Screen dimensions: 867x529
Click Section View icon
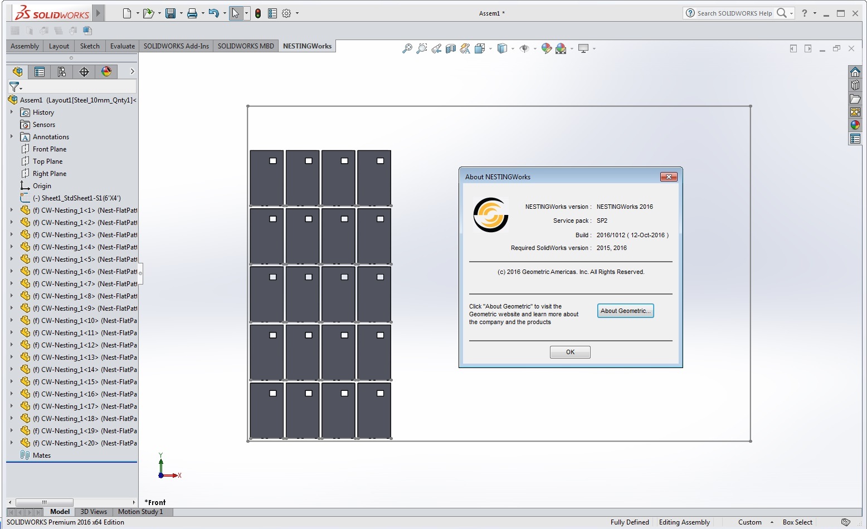click(450, 48)
